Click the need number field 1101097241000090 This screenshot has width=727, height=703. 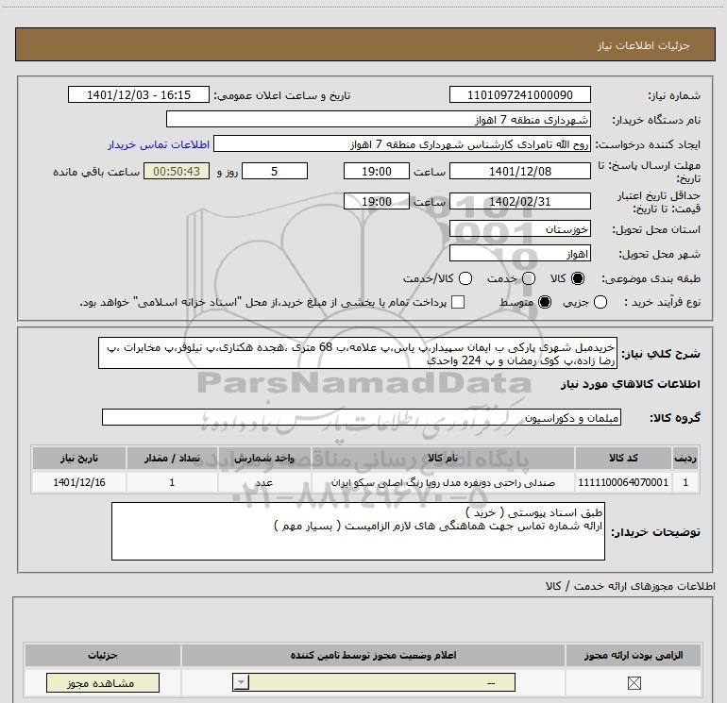coord(519,94)
